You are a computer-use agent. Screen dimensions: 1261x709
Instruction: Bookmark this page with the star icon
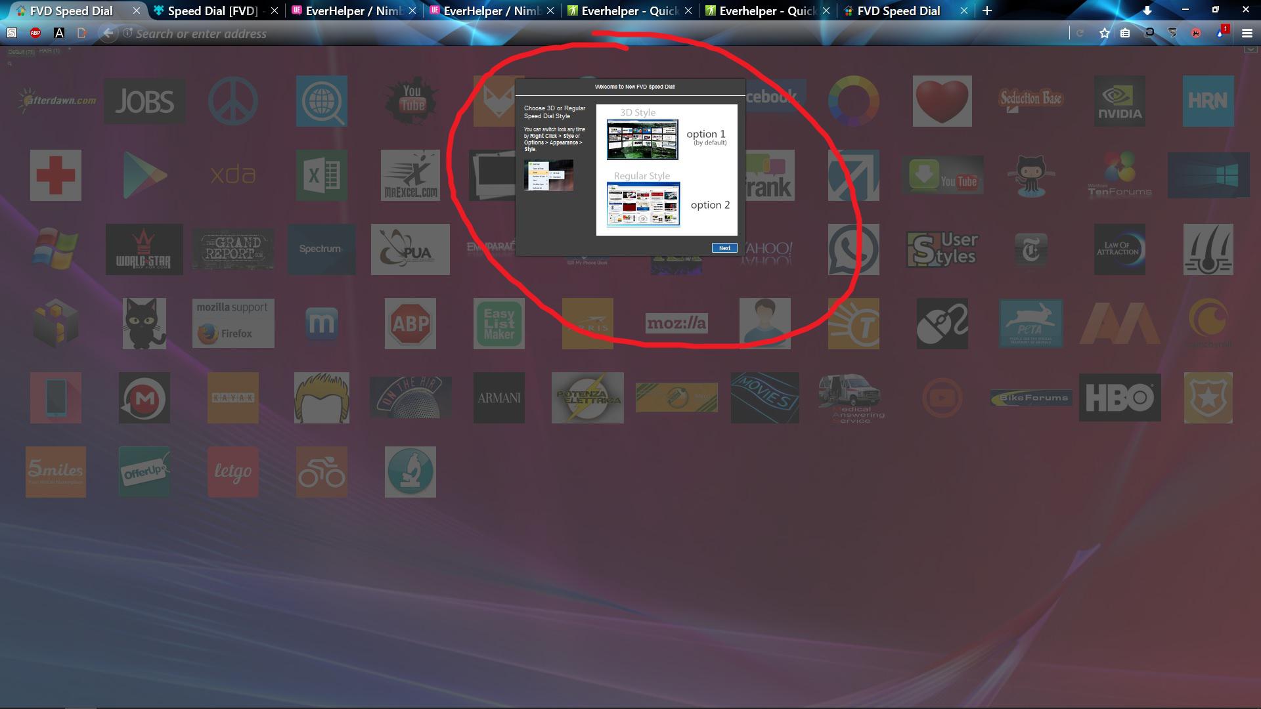[1105, 33]
